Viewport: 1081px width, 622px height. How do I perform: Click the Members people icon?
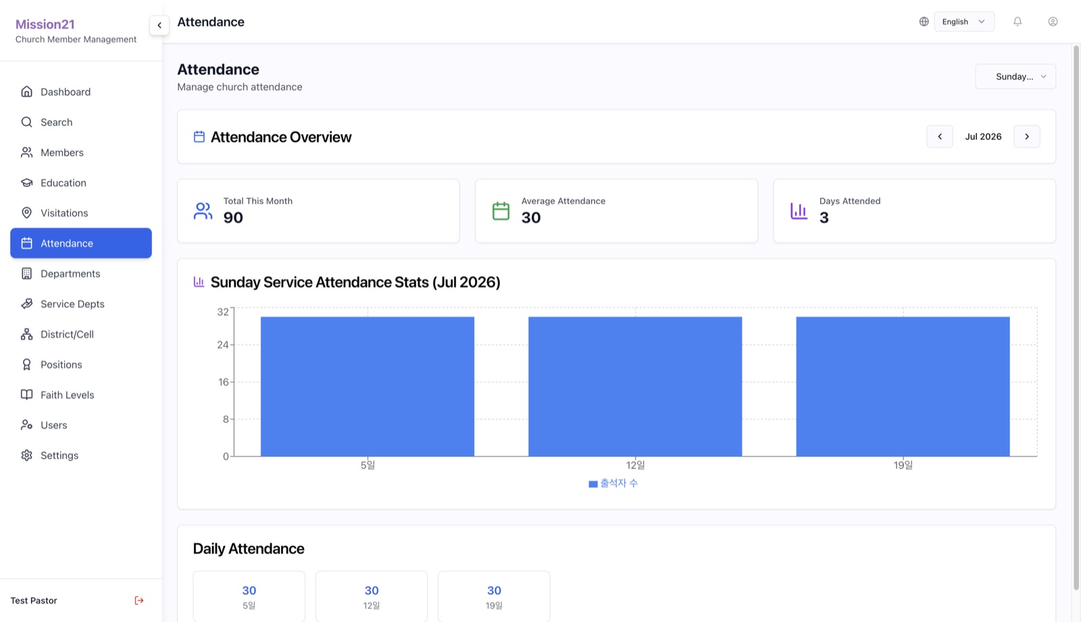(26, 153)
